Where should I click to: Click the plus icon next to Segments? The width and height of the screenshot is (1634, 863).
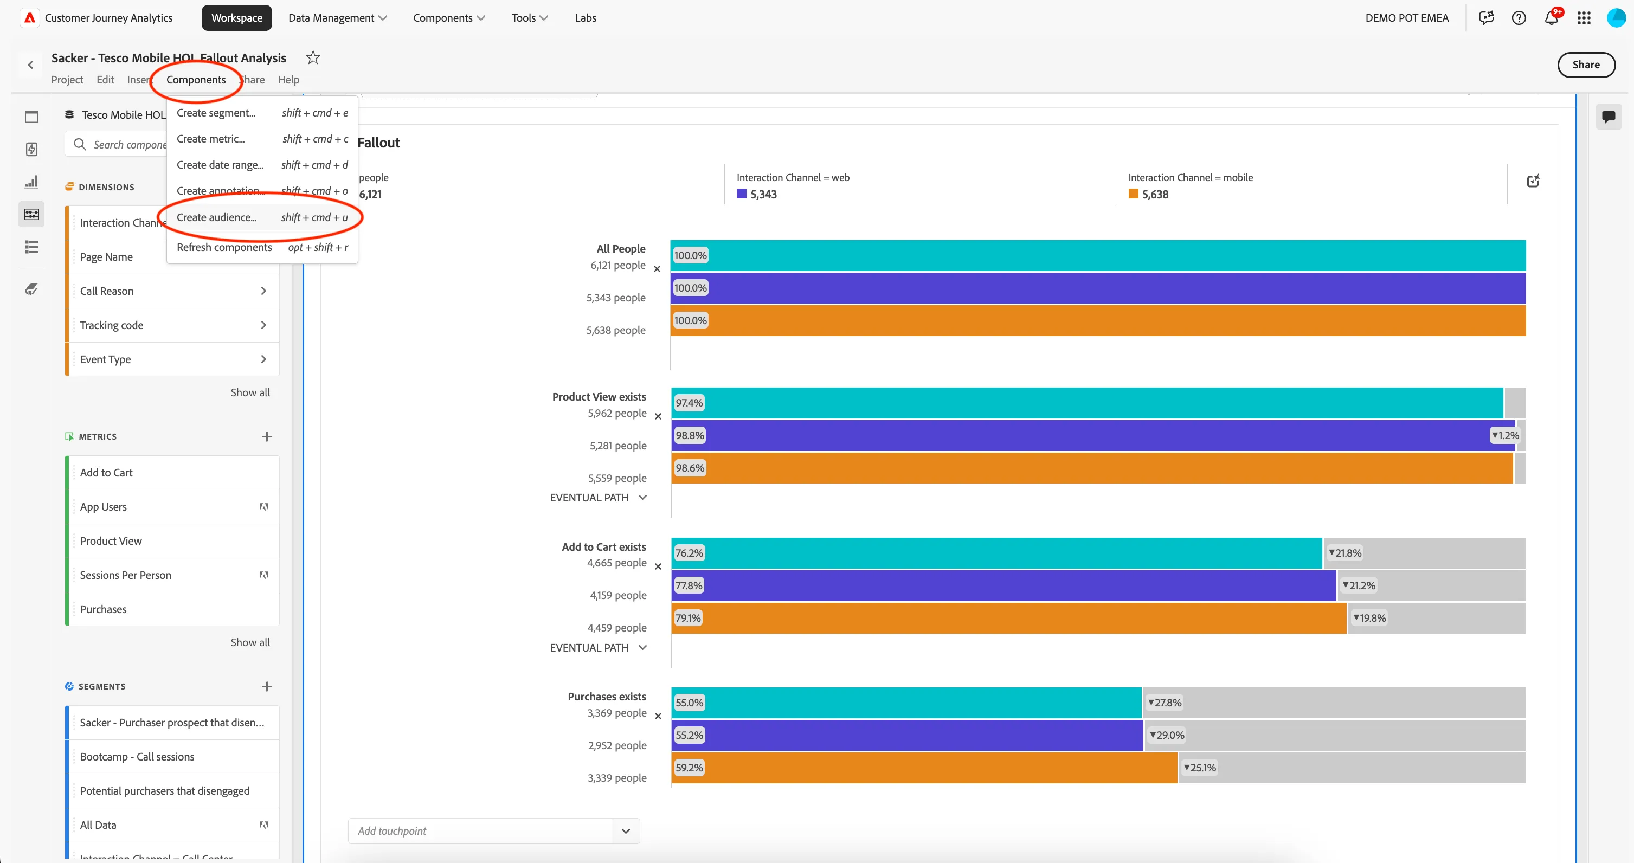coord(266,686)
